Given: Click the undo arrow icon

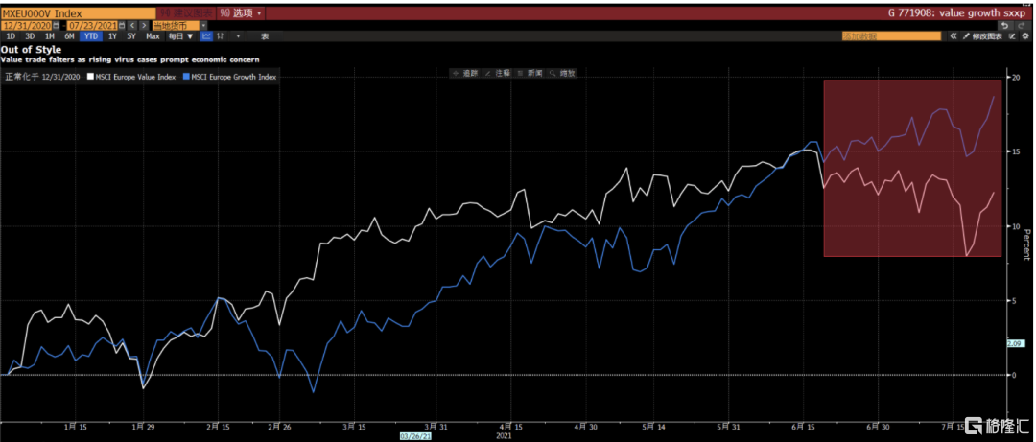Looking at the screenshot, I should click(x=1005, y=25).
